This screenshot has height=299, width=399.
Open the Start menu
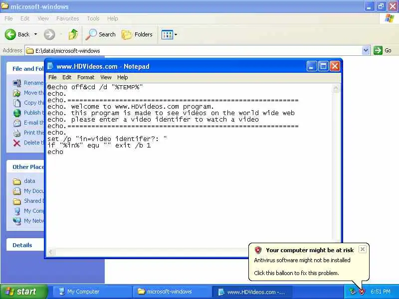point(23,292)
